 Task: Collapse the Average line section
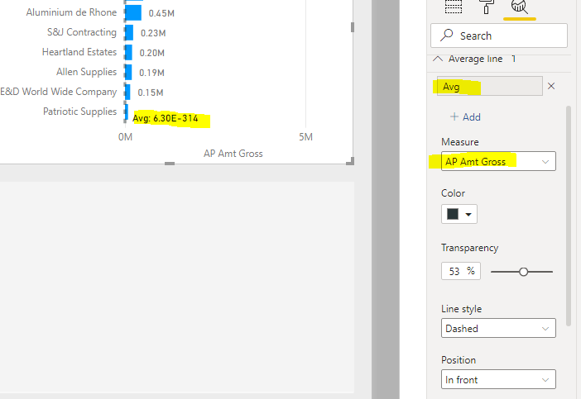(438, 59)
